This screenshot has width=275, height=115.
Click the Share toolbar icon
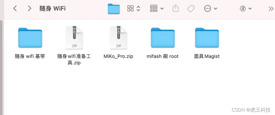(x=176, y=8)
